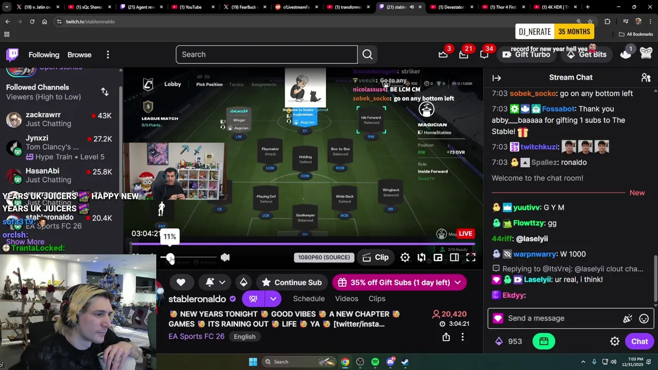Screen dimensions: 658x370
Task: Open zackrawrr in followed channels
Action: pyautogui.click(x=61, y=119)
